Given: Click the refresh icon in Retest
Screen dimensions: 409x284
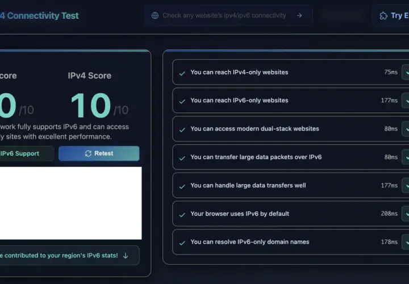Looking at the screenshot, I should [x=88, y=153].
